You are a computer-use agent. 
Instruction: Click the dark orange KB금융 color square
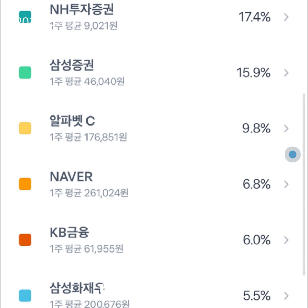click(25, 240)
